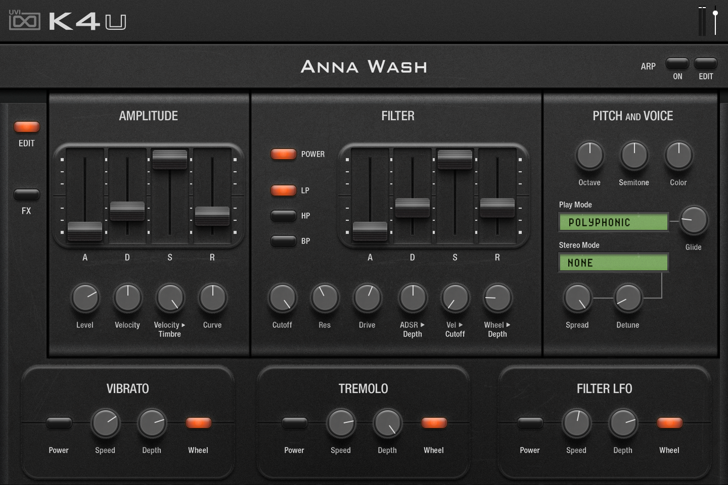Viewport: 728px width, 485px height.
Task: Click the amplitude Curve knob
Action: click(212, 298)
